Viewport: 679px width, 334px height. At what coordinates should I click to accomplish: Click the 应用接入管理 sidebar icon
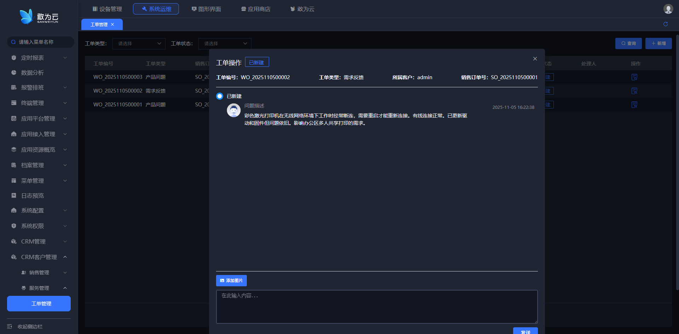[14, 134]
